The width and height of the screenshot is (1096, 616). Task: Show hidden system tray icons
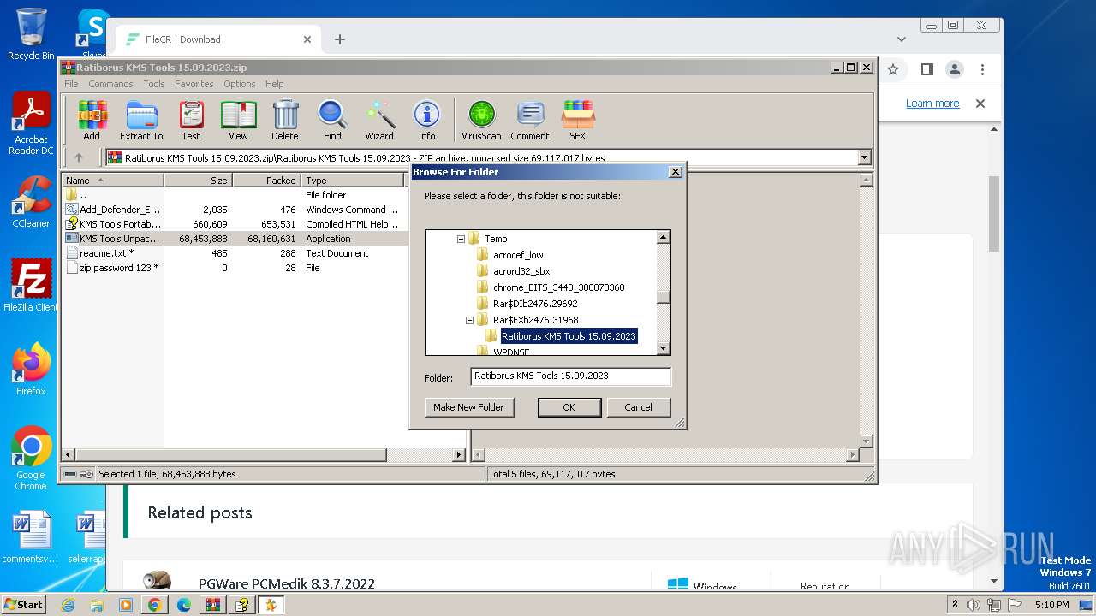pyautogui.click(x=955, y=605)
